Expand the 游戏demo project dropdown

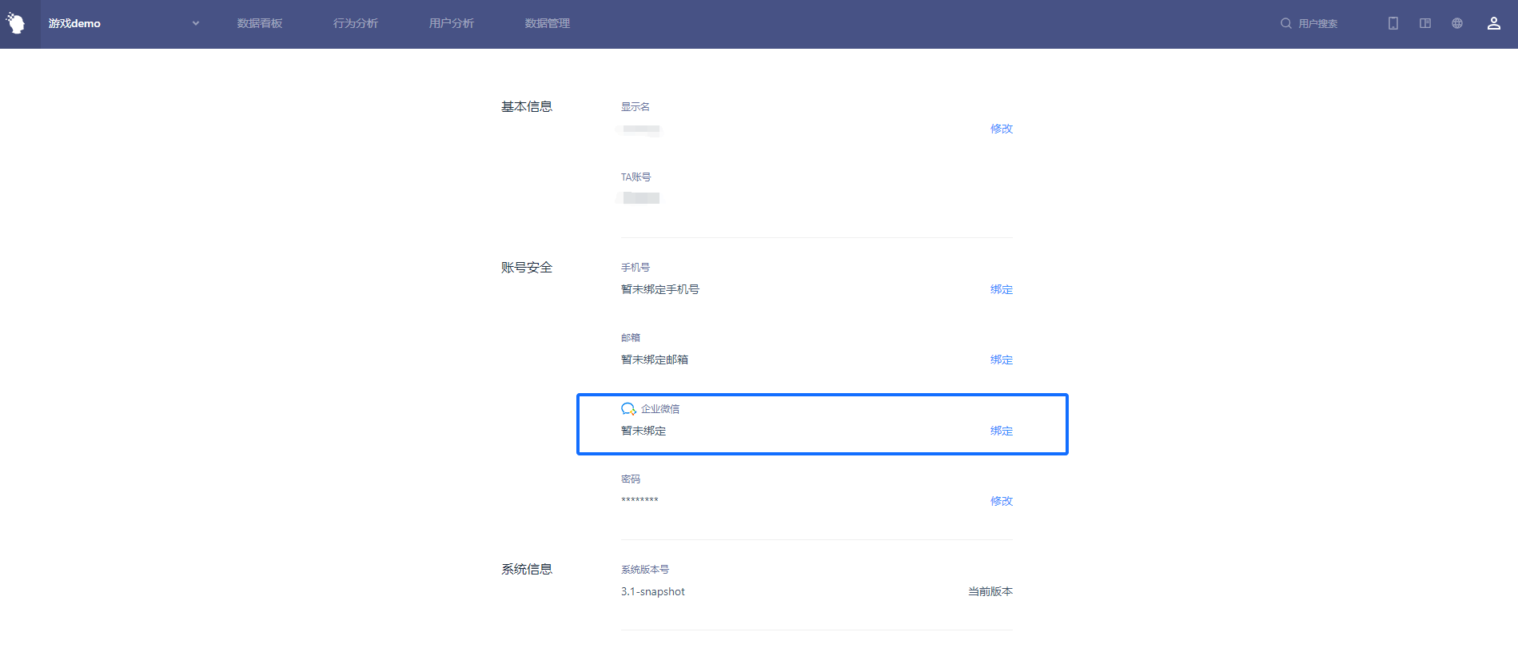pos(196,24)
